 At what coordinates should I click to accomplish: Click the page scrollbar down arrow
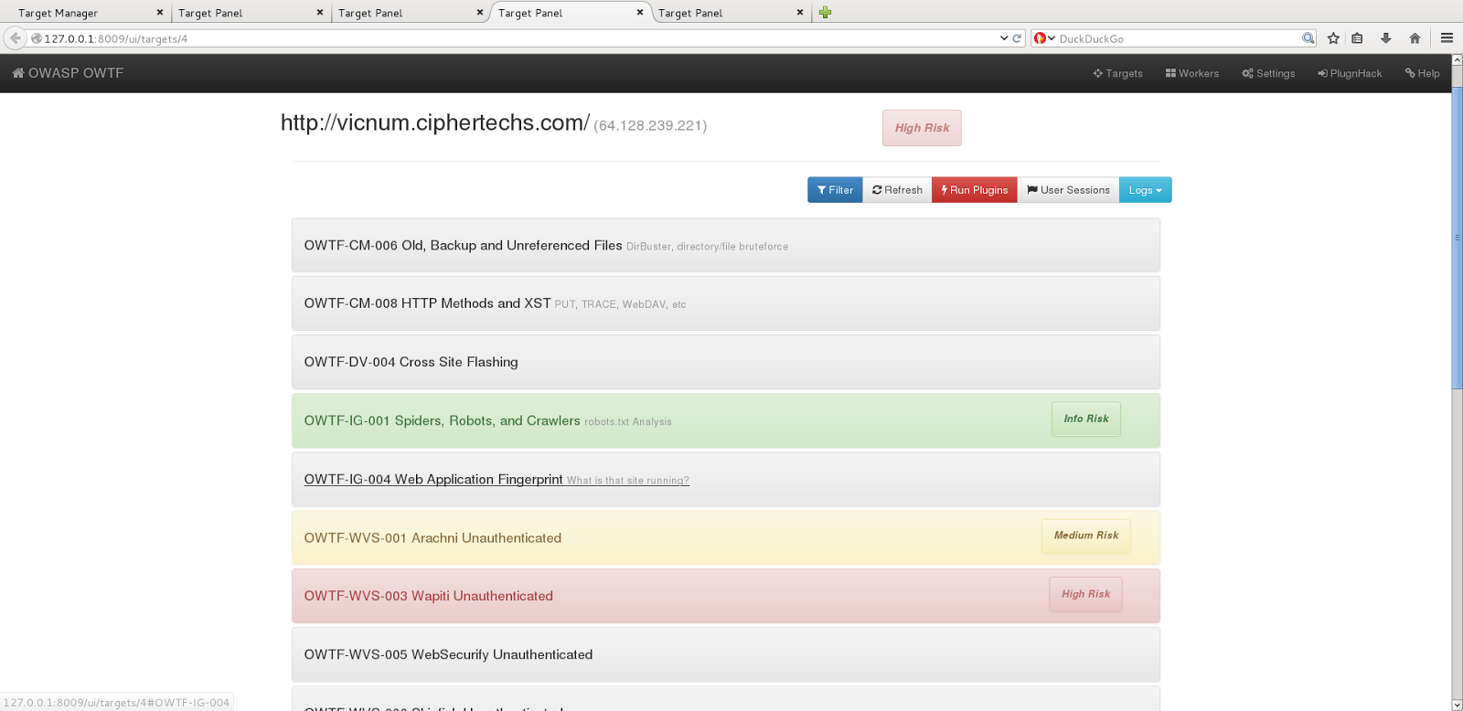click(1458, 705)
